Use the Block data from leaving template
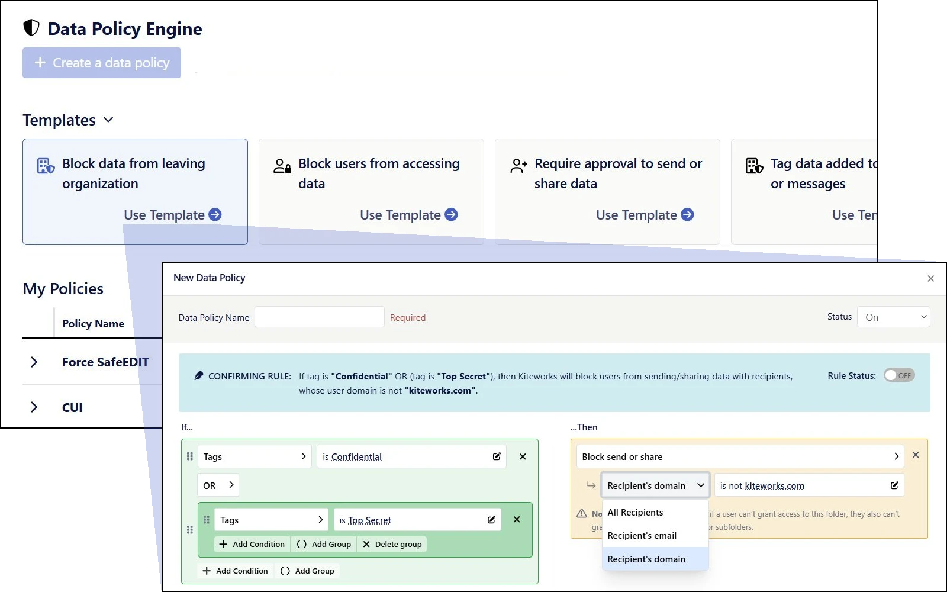 point(172,215)
